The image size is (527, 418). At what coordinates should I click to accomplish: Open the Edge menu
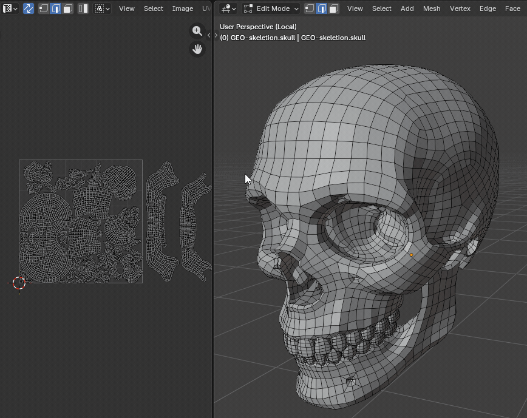click(x=488, y=8)
